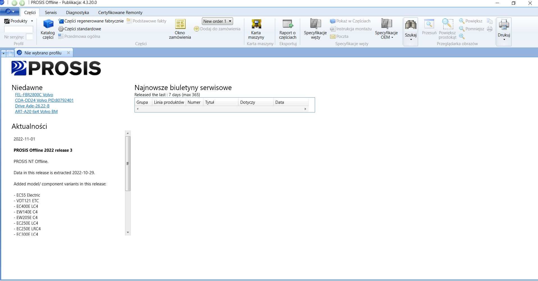The height and width of the screenshot is (281, 538).
Task: Click the bulletin table scroll left arrow
Action: click(138, 109)
